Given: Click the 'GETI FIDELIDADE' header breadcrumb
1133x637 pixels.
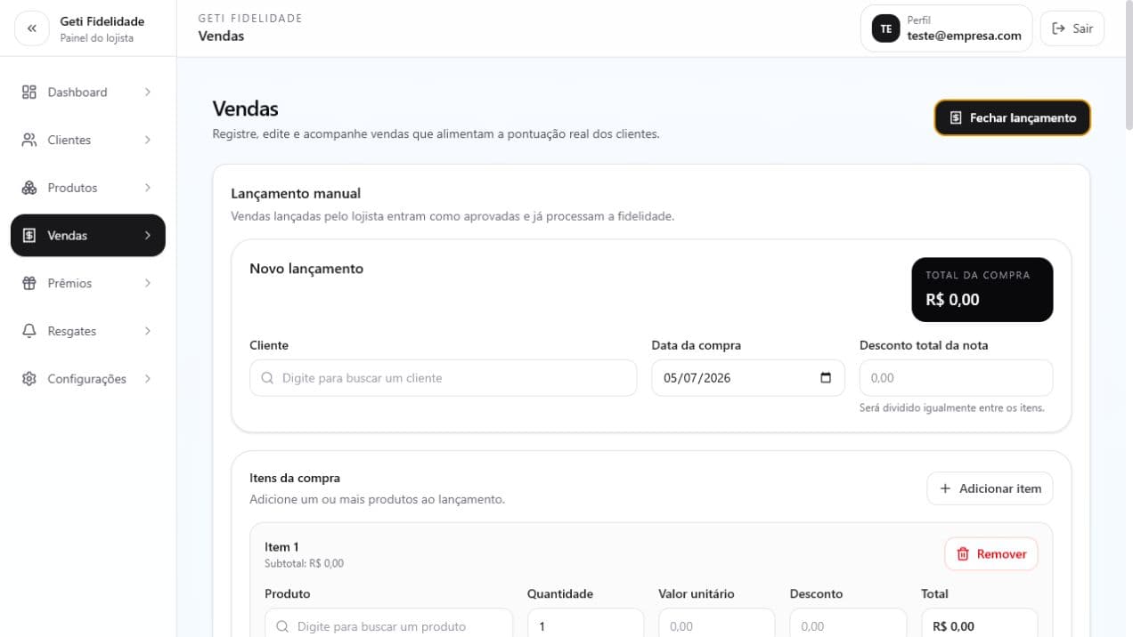Looking at the screenshot, I should point(250,18).
